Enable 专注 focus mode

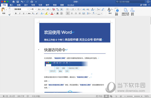(x=99, y=96)
